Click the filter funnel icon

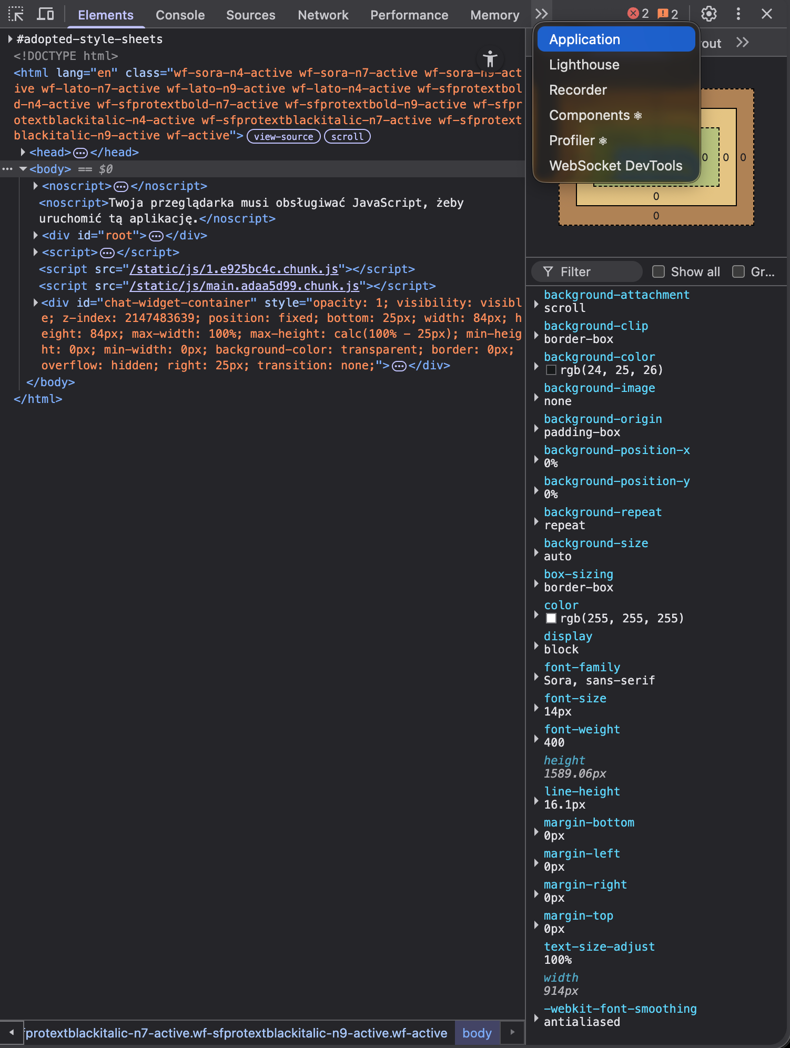(548, 271)
